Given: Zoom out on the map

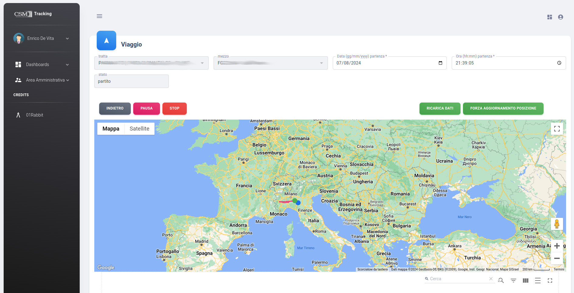Looking at the screenshot, I should pos(557,258).
